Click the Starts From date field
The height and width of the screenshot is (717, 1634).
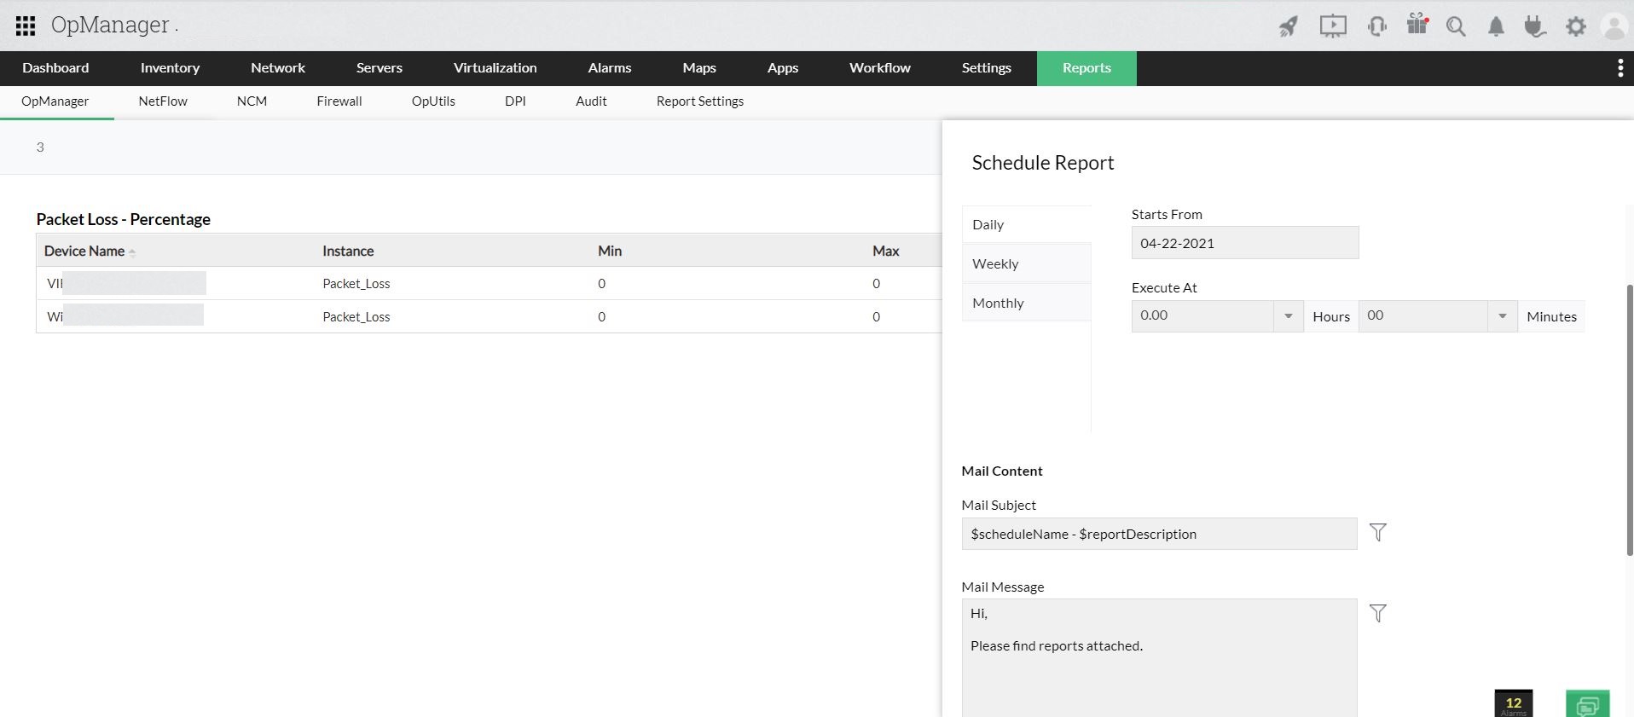pos(1245,243)
